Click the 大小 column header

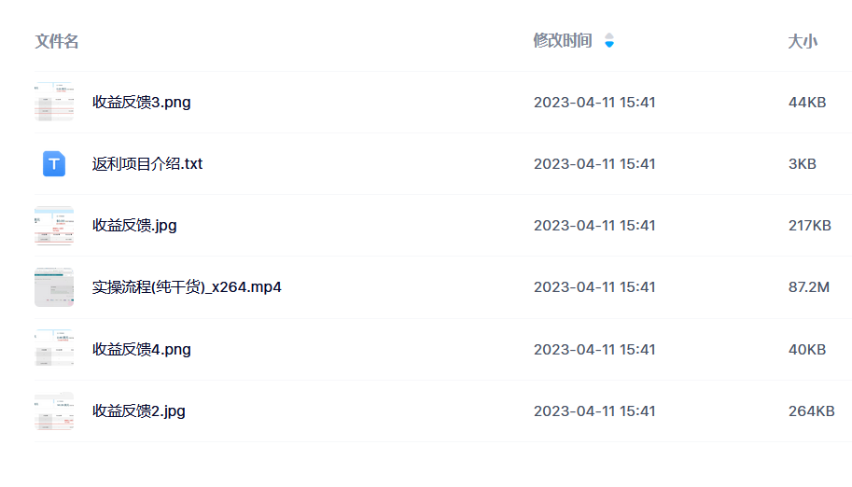(x=803, y=41)
